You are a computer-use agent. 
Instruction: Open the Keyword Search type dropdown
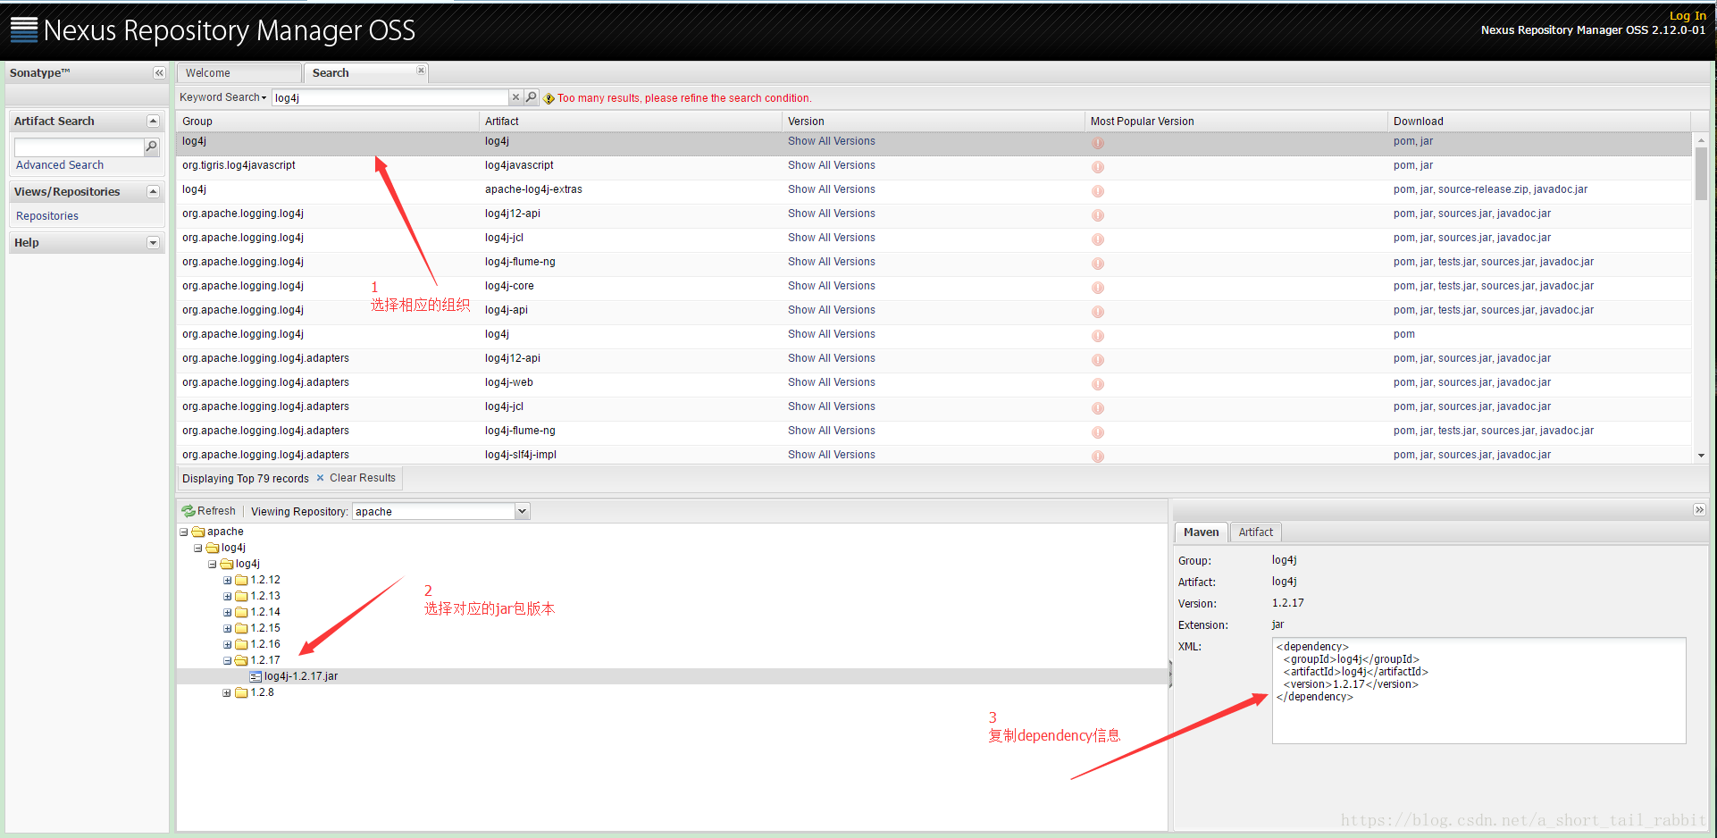pos(223,97)
